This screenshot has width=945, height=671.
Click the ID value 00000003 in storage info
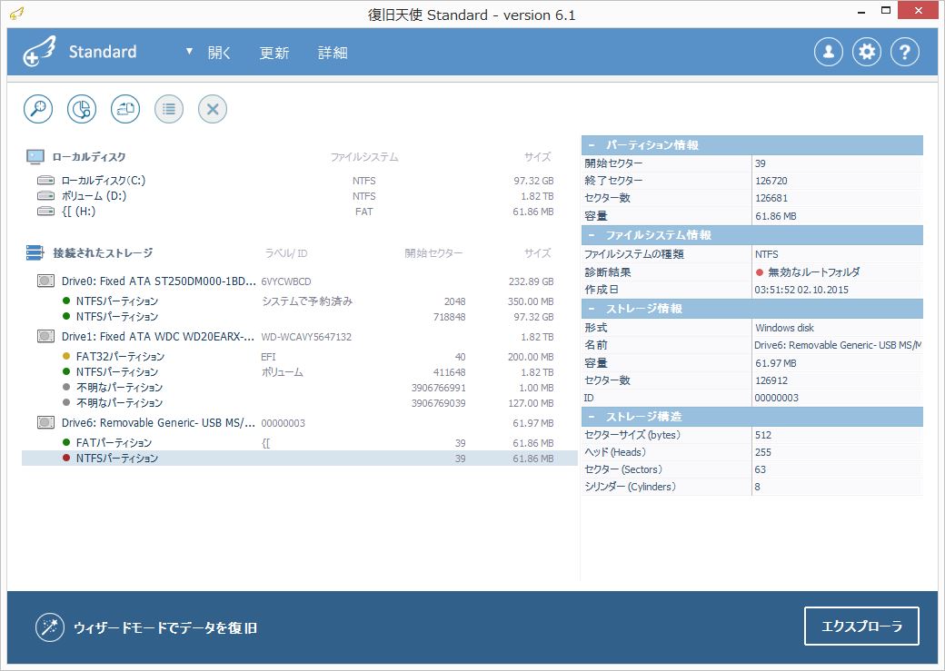tap(776, 398)
